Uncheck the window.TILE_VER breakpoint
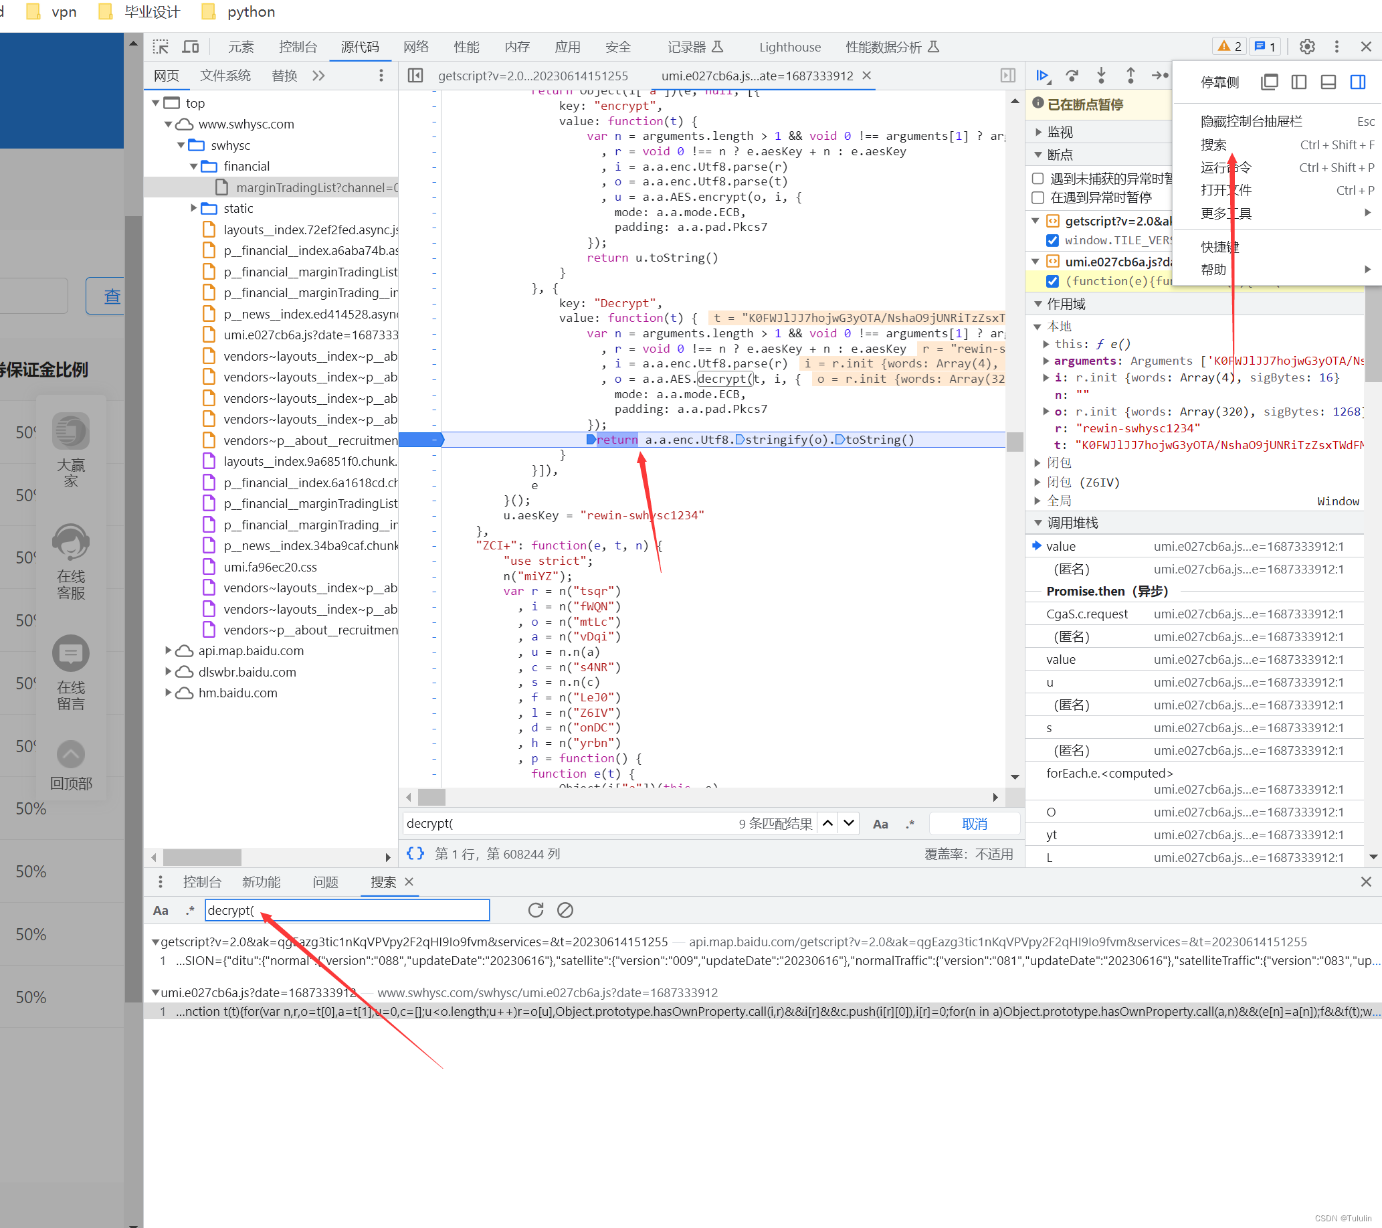The image size is (1382, 1228). pos(1052,240)
